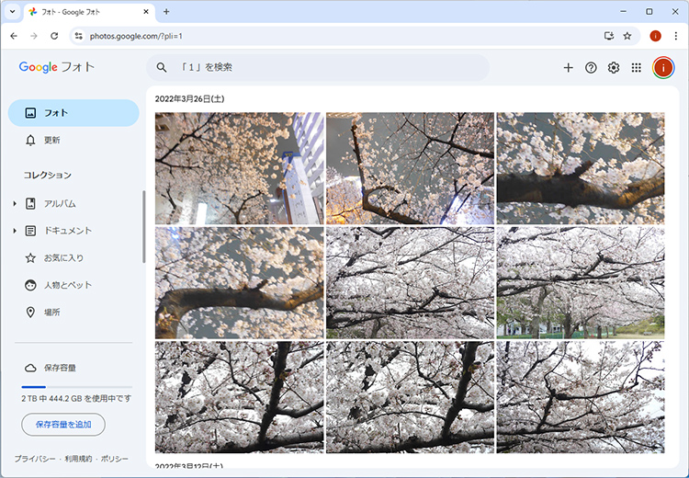Screen dimensions: 689x478
Task: Click the Google account profile avatar
Action: pyautogui.click(x=663, y=67)
